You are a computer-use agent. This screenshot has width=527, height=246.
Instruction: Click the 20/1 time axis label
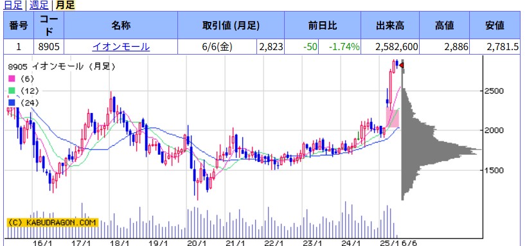tap(197, 243)
